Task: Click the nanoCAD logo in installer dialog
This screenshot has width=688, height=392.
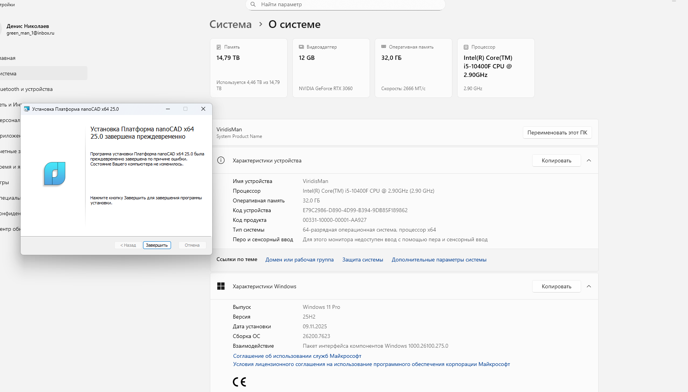Action: click(x=54, y=173)
